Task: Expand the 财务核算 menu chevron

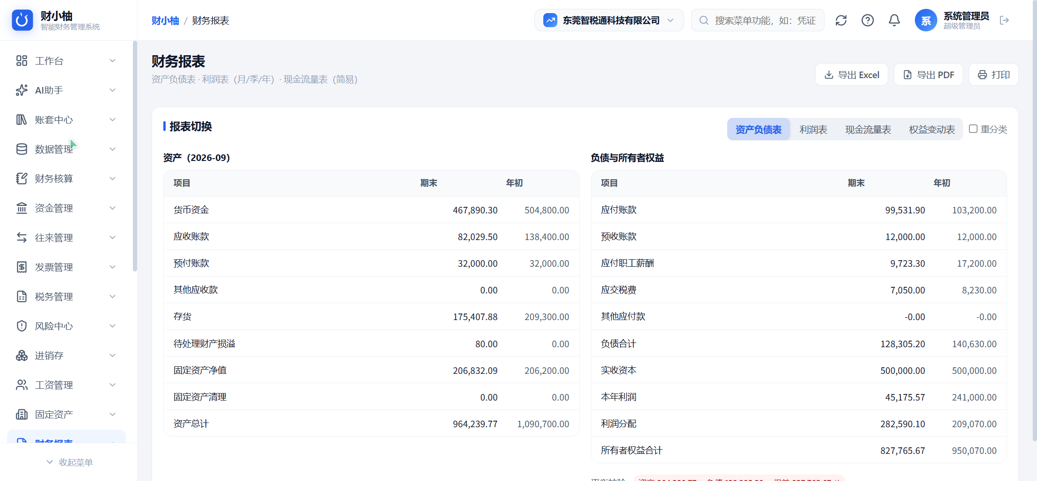Action: point(112,179)
